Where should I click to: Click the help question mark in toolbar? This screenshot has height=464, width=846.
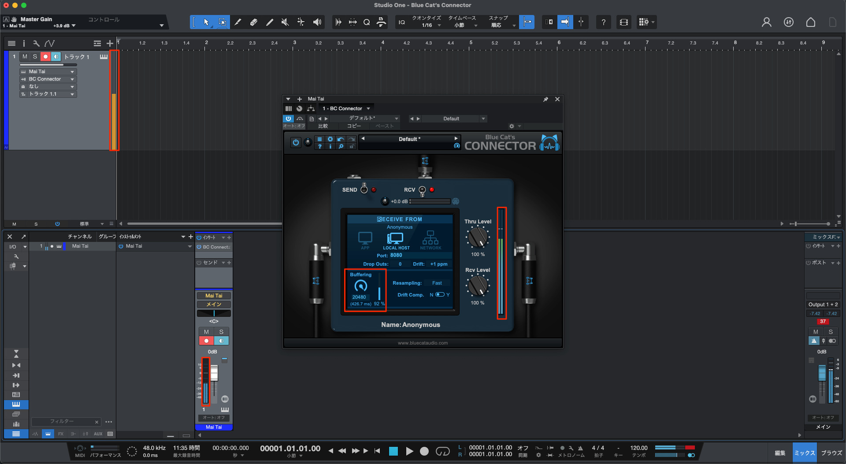(x=603, y=22)
